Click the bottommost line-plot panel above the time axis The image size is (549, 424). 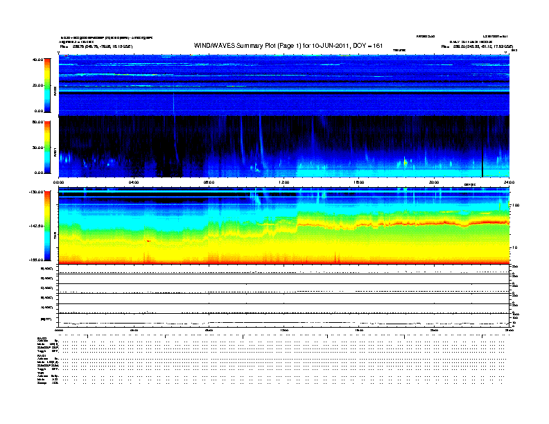coord(284,320)
